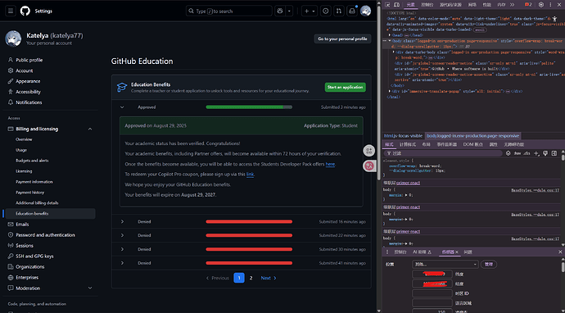Open the 布局 layout tab
The height and width of the screenshot is (313, 565).
pos(427,144)
